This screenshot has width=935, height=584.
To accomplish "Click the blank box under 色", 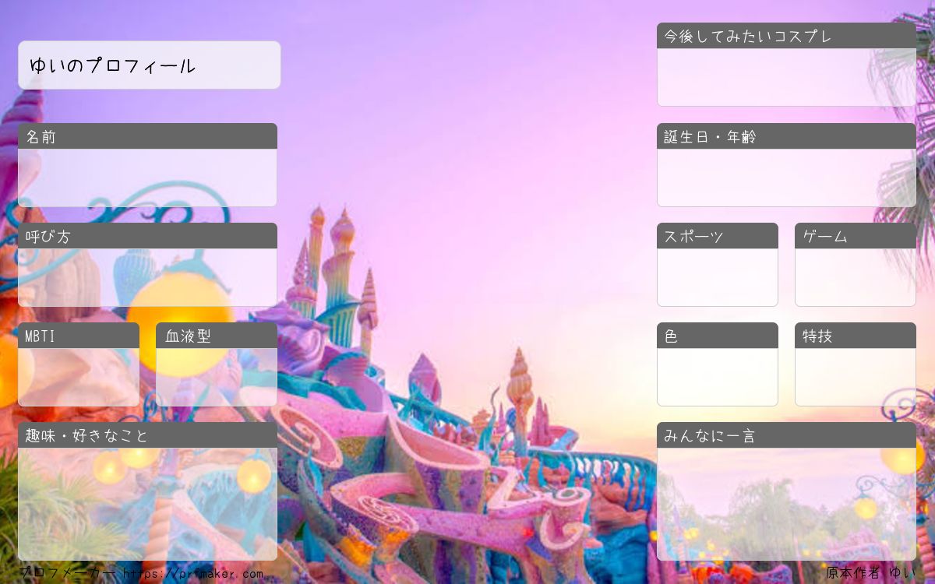I will 718,377.
